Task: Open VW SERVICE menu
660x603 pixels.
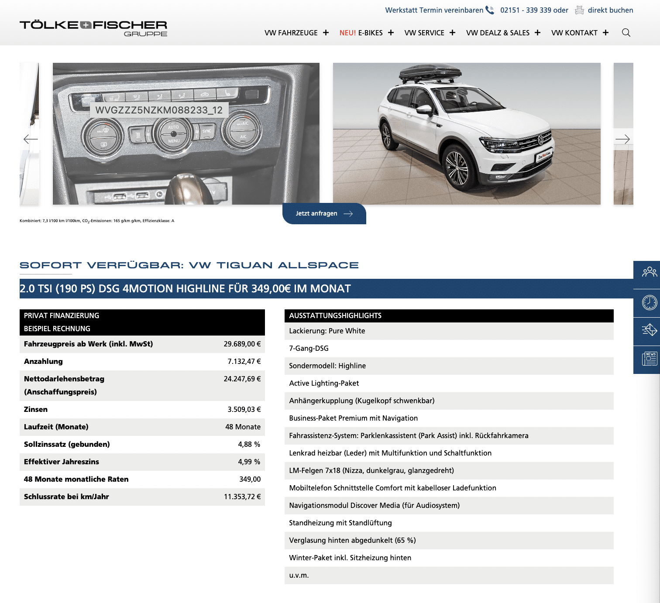Action: coord(424,33)
